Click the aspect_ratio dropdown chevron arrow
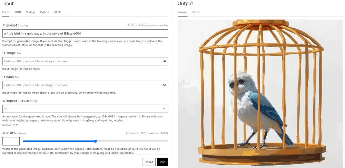This screenshot has height=168, width=345. coord(164,109)
